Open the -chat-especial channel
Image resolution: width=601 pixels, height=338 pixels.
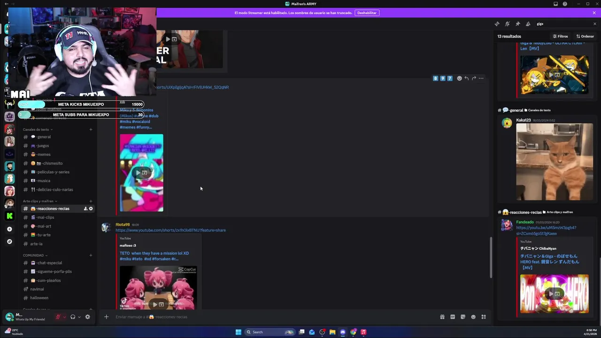(58, 263)
